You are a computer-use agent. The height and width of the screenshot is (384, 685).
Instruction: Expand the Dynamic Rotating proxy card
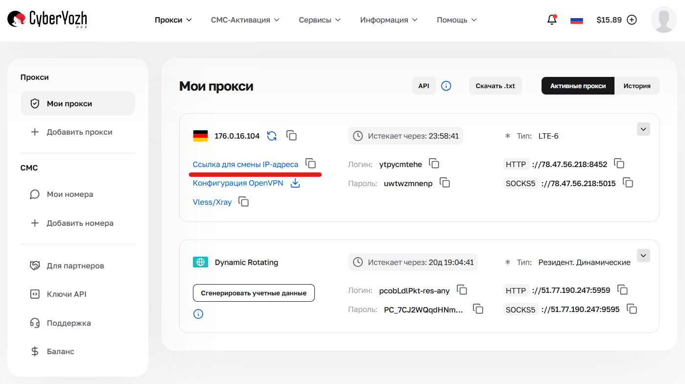tap(643, 255)
